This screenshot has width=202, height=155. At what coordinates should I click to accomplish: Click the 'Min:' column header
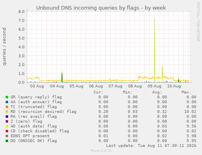point(128,92)
